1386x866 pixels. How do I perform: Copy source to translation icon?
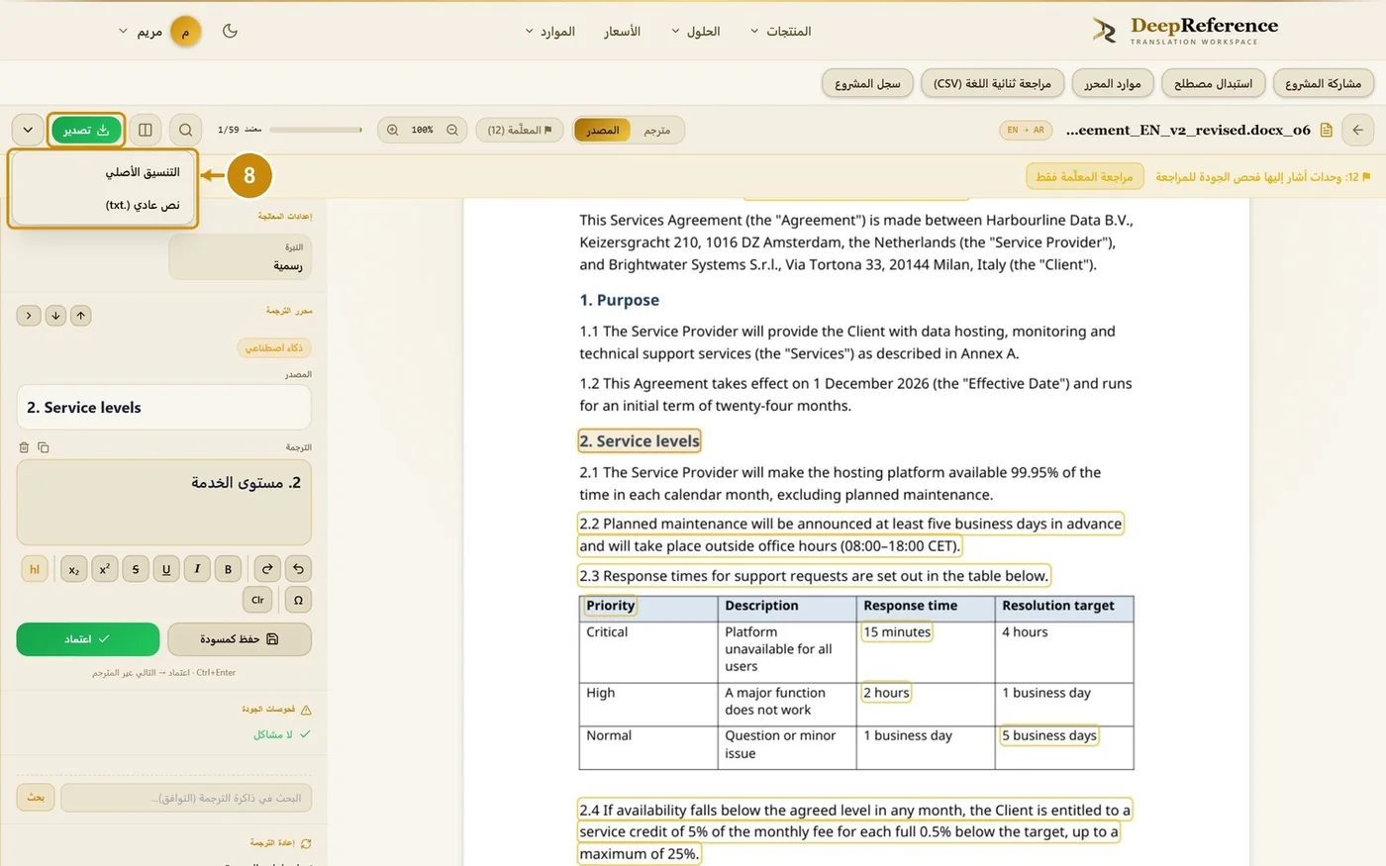click(44, 447)
